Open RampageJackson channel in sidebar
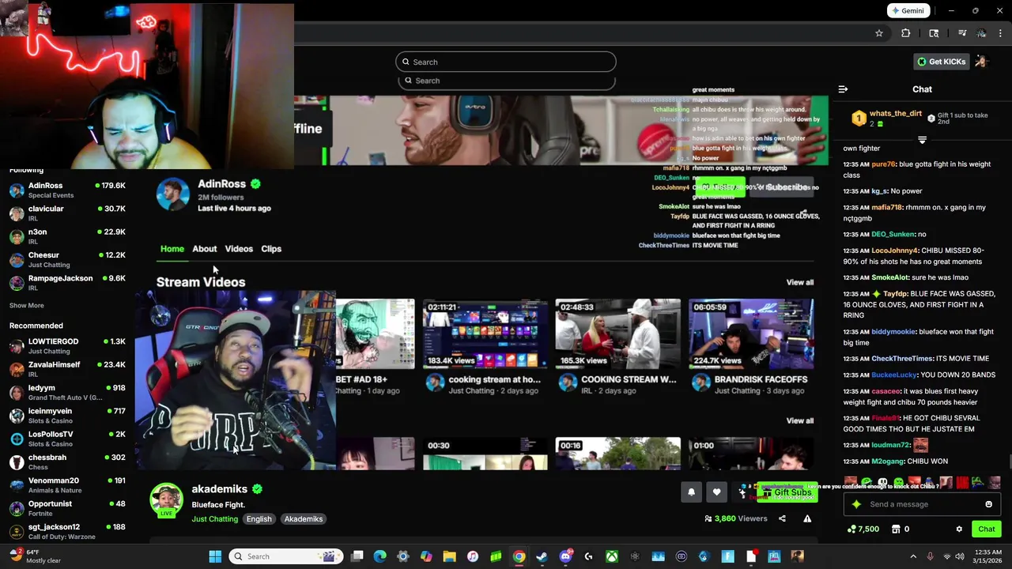 click(67, 282)
